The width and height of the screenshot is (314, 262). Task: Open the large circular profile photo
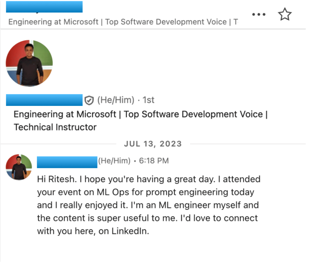(x=29, y=63)
